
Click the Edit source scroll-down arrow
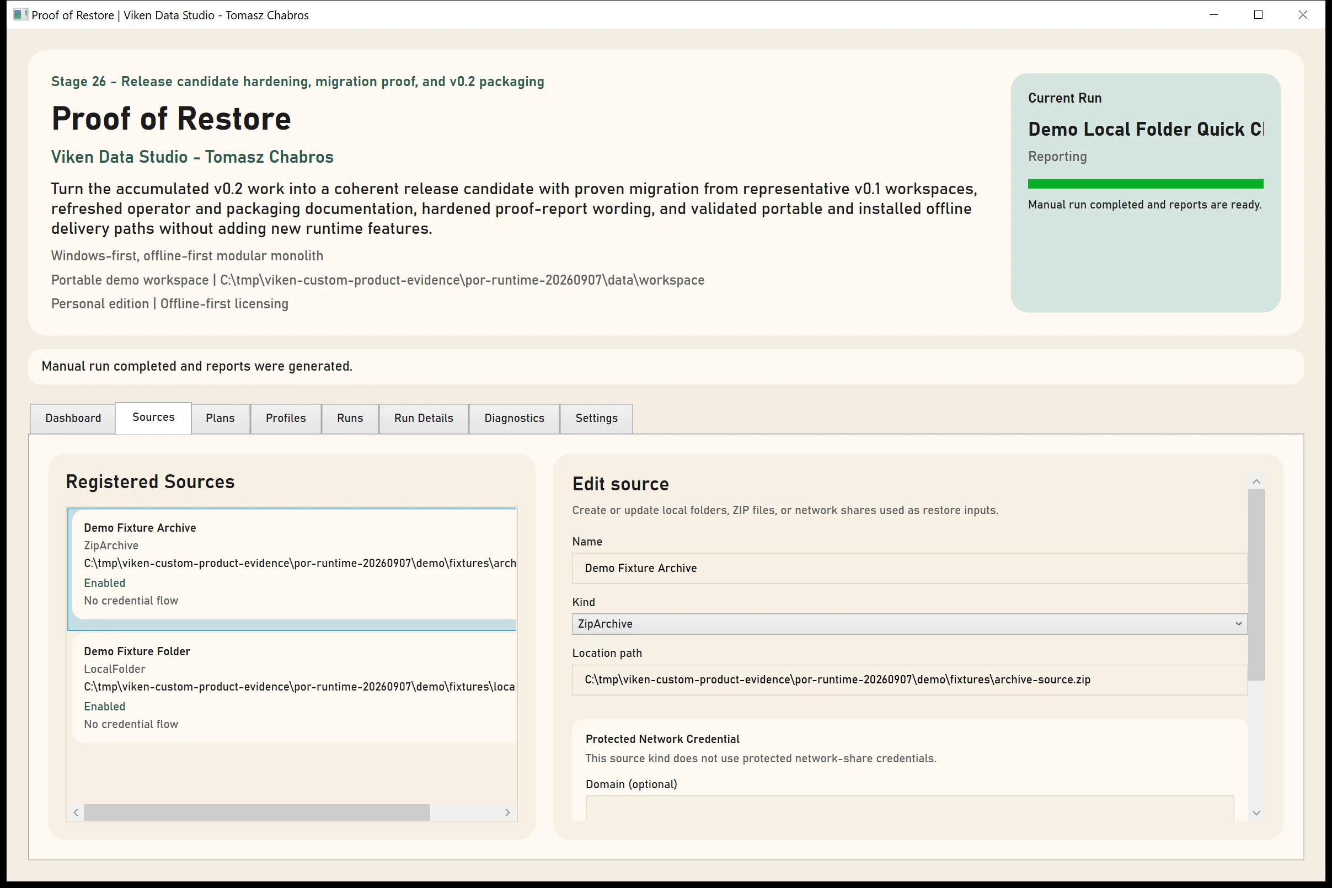click(x=1256, y=813)
